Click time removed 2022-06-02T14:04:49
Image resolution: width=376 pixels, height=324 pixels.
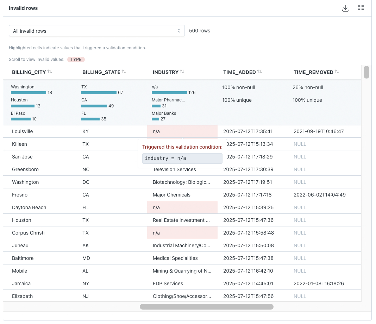320,195
